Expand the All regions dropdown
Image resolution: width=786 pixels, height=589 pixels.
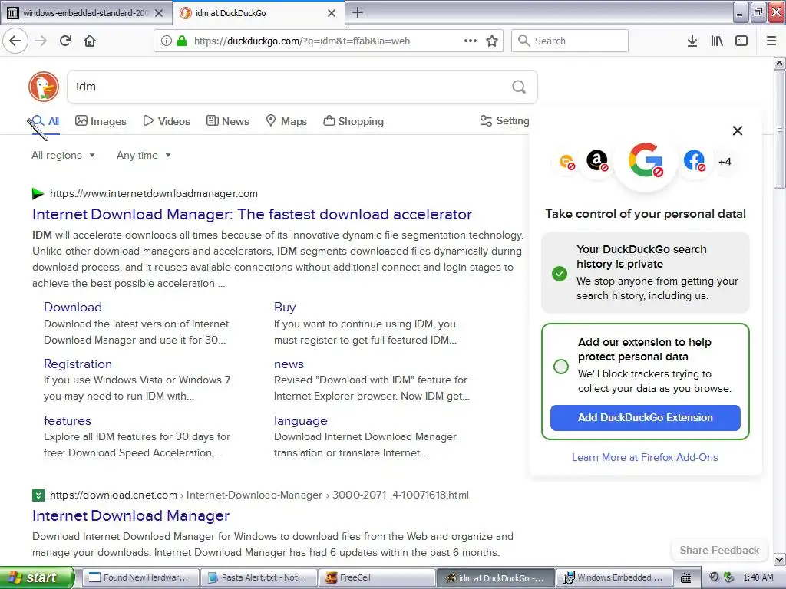63,155
